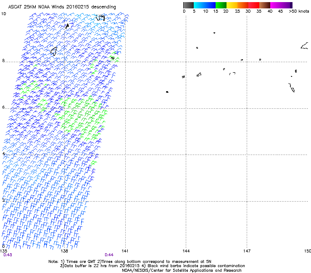This screenshot has height=273, width=311.
Task: Click the color scale label '30'
Action: [248, 11]
